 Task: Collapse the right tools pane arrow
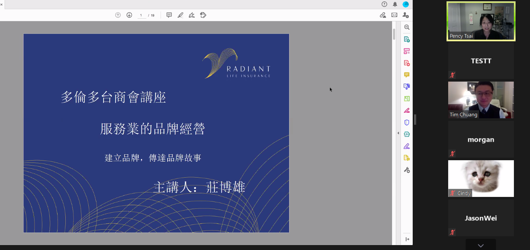click(398, 133)
